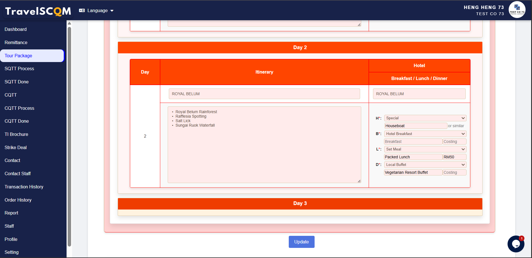Click the sidebar scrollbar up arrow
The width and height of the screenshot is (532, 258).
(x=69, y=23)
